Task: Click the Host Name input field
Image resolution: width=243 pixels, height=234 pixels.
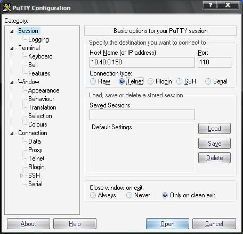Action: click(x=142, y=62)
